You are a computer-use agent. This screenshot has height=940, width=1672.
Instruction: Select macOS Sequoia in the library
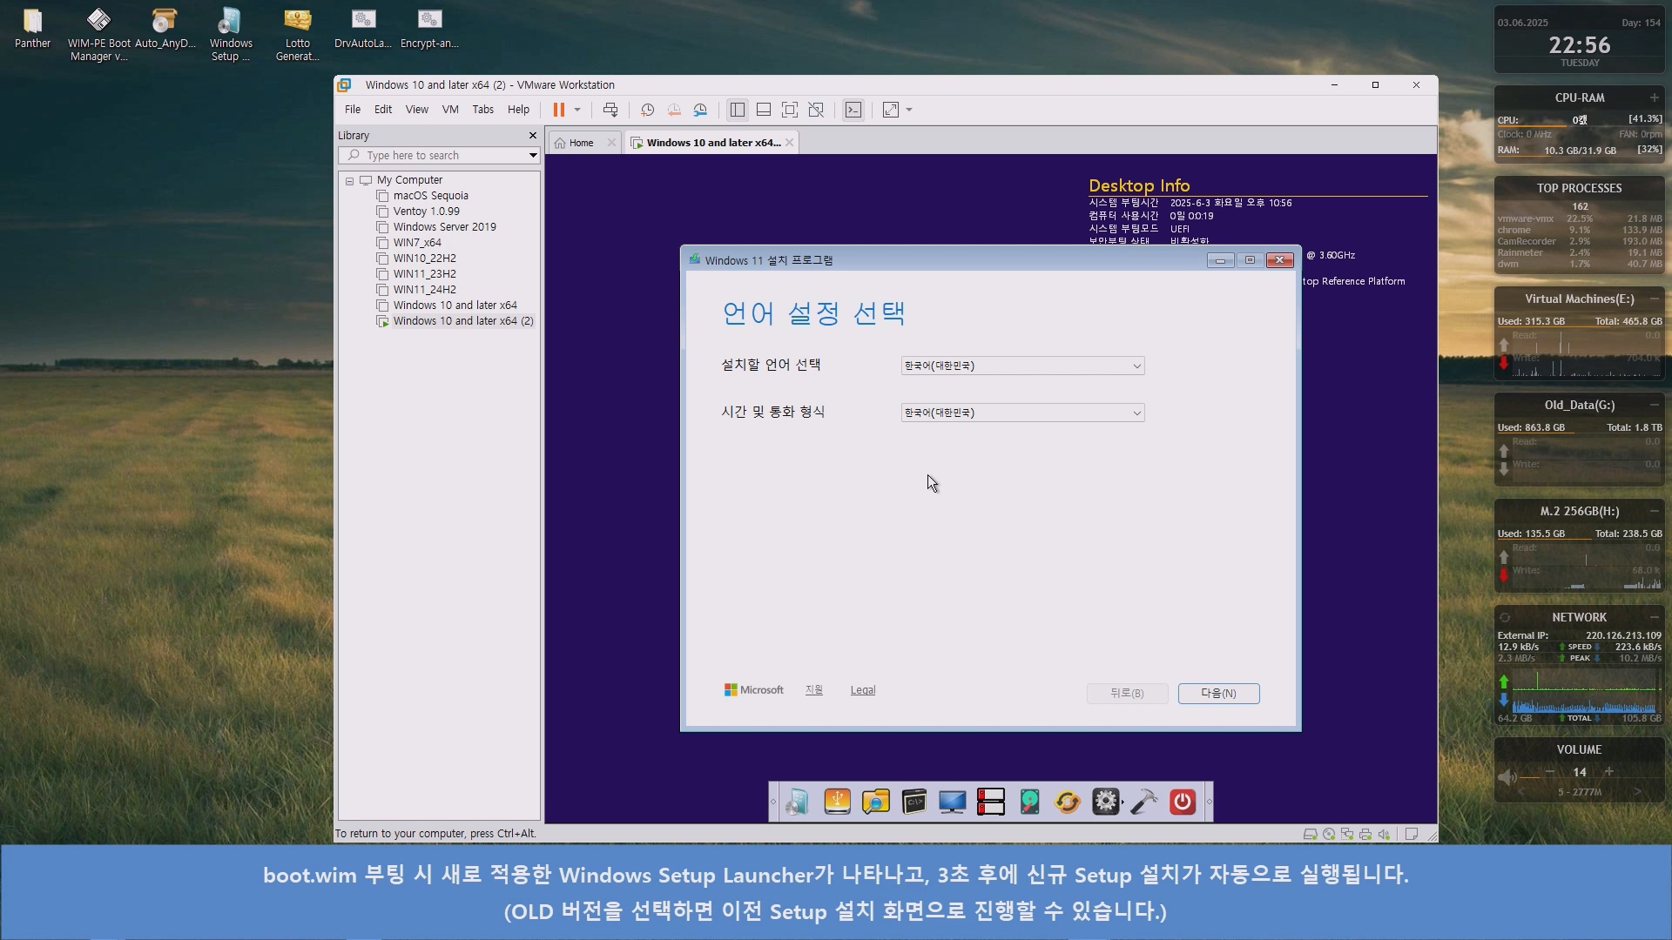tap(430, 196)
